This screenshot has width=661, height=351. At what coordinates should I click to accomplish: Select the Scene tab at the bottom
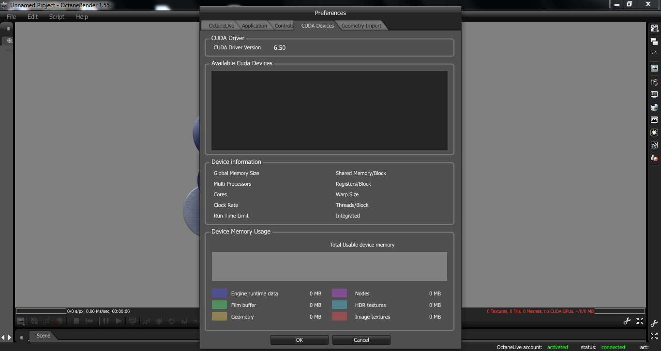pyautogui.click(x=43, y=336)
